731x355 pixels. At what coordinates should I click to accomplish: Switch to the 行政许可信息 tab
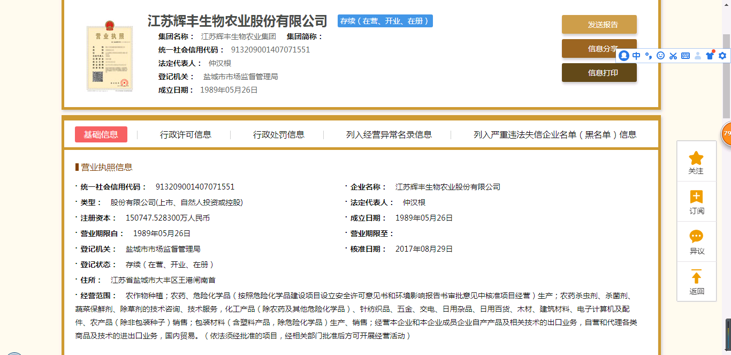(186, 134)
